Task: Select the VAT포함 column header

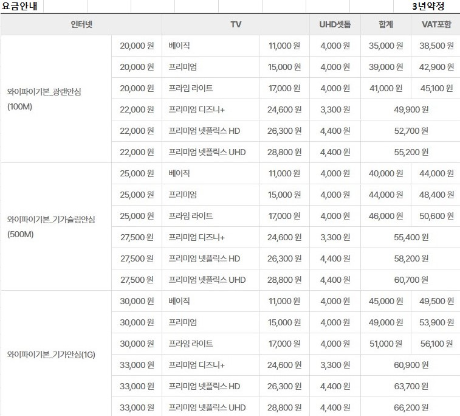Action: [x=436, y=25]
